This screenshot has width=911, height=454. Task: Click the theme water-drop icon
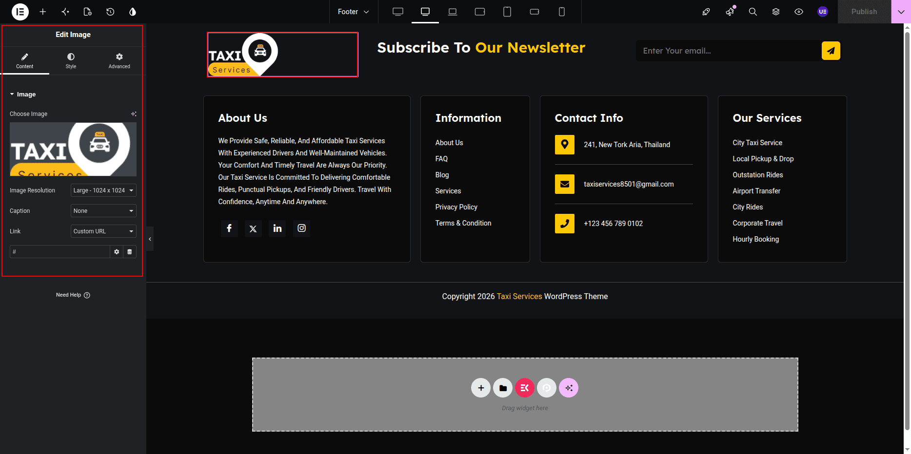coord(133,12)
